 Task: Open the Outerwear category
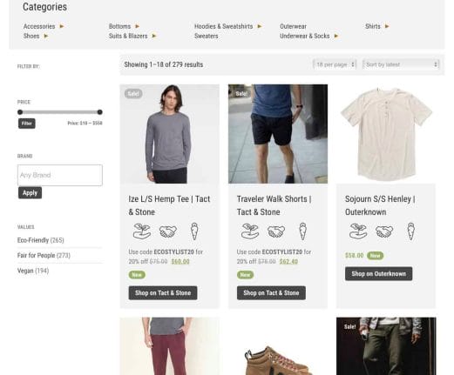(293, 26)
